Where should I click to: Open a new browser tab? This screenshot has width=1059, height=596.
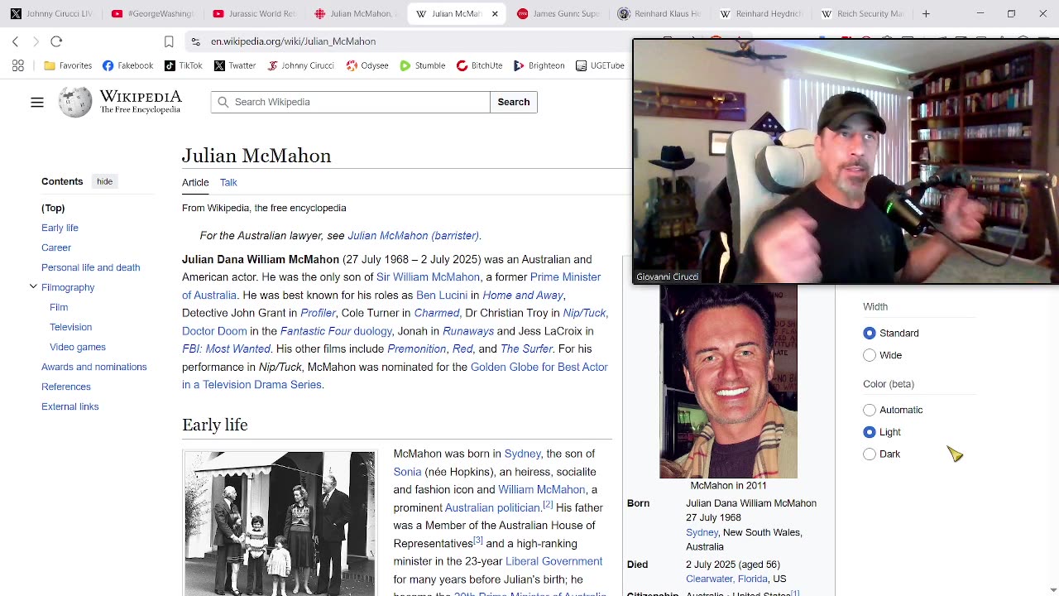coord(926,13)
